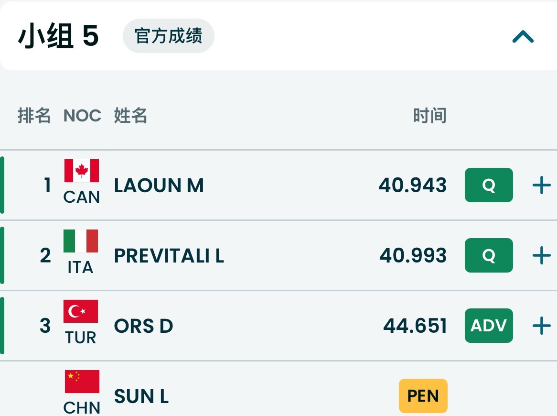Click the time 44.651 of ORS D
Image resolution: width=557 pixels, height=416 pixels.
tap(415, 326)
